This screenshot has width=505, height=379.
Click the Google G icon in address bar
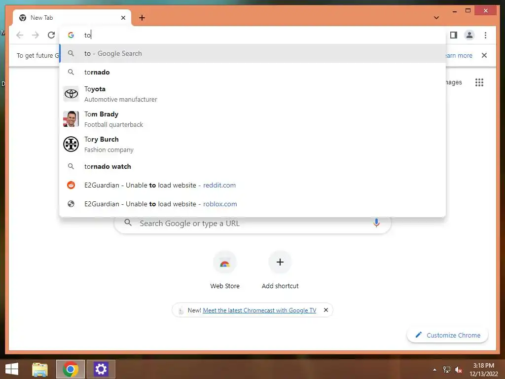coord(71,35)
